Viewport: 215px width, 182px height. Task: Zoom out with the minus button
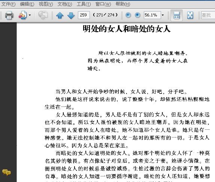click(128, 15)
